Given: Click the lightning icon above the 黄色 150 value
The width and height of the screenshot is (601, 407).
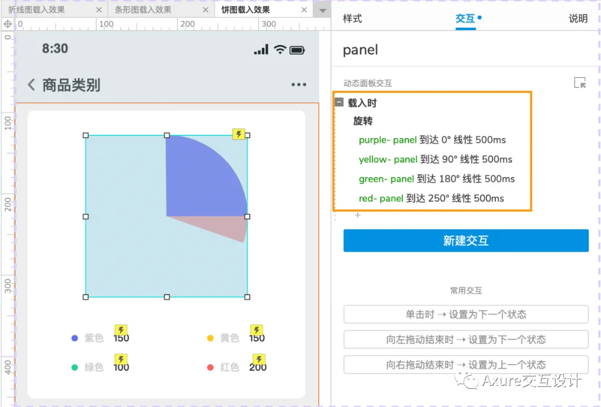Looking at the screenshot, I should tap(257, 331).
